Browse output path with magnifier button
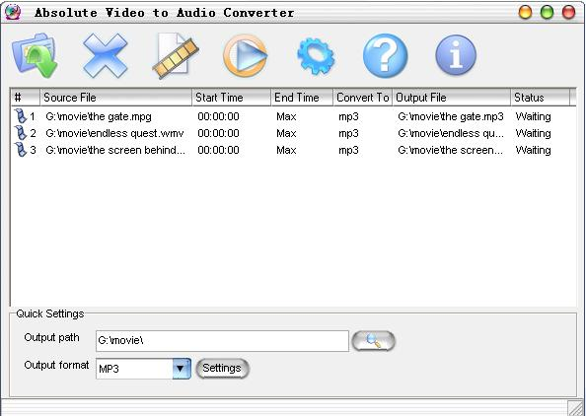Screen dimensions: 586x416 coord(373,340)
